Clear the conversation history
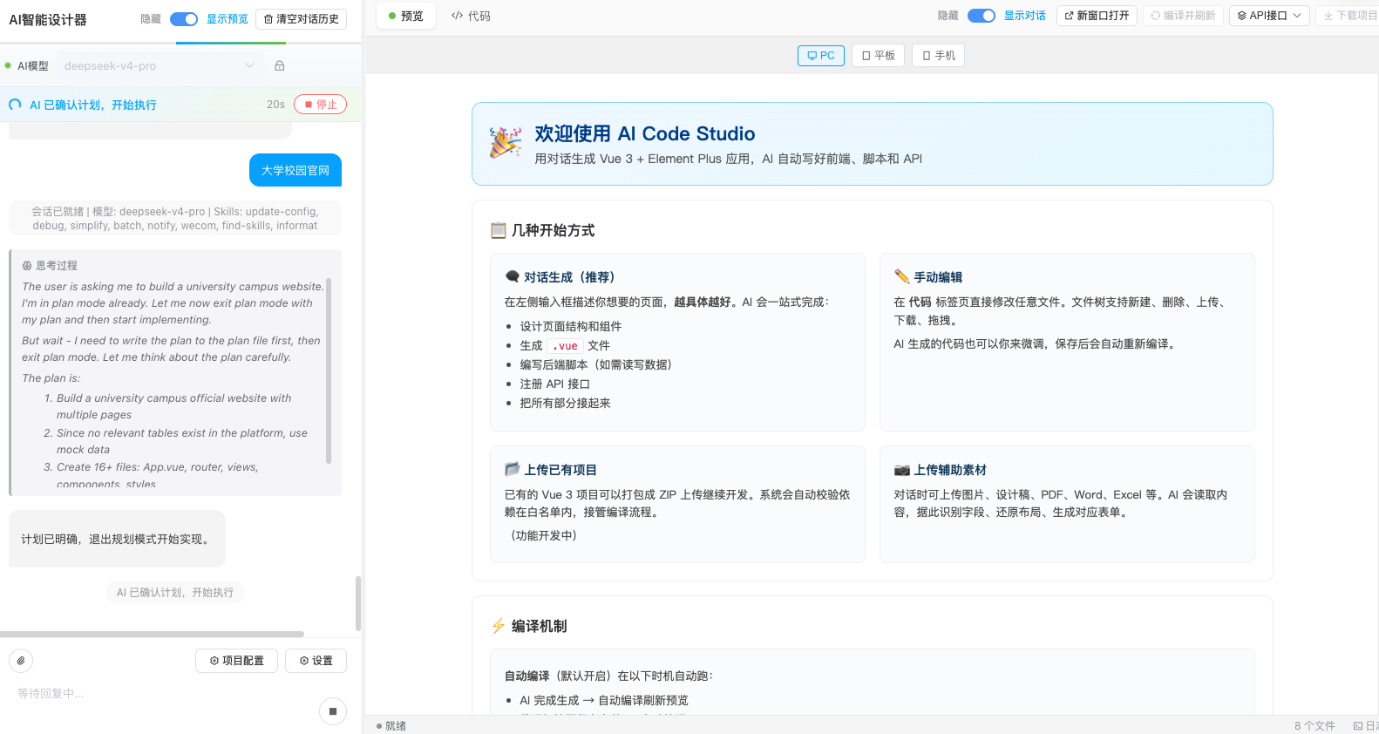The image size is (1379, 734). pos(301,19)
